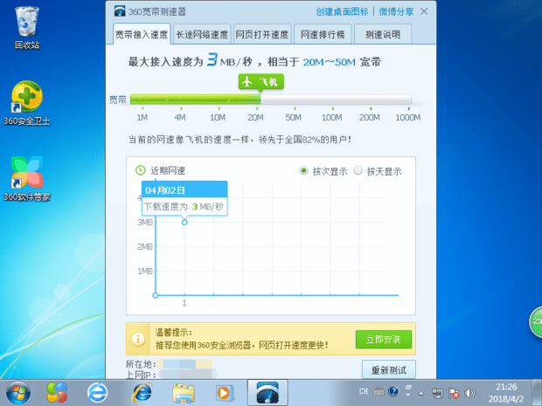
Task: Click the 立即安装 green button
Action: 384,340
